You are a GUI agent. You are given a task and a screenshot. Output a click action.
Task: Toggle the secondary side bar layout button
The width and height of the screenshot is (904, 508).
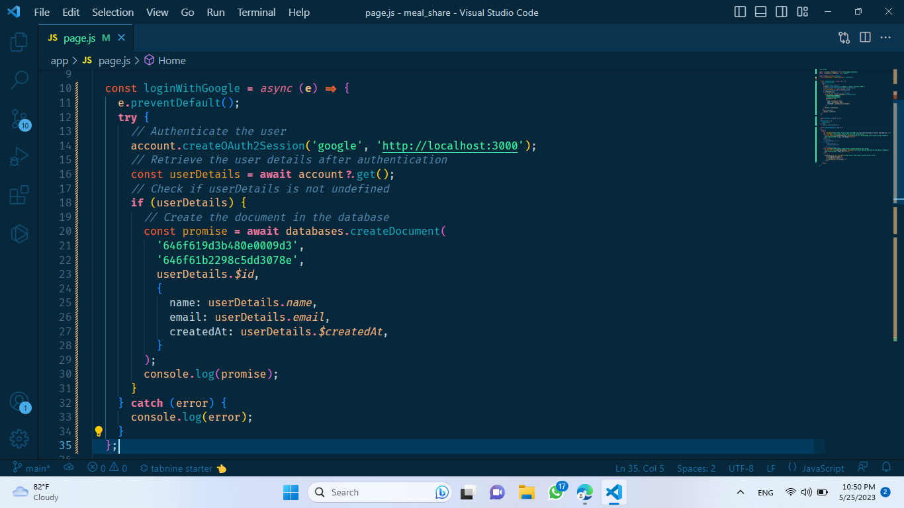[782, 12]
